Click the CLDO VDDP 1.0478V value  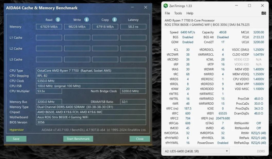point(258,54)
